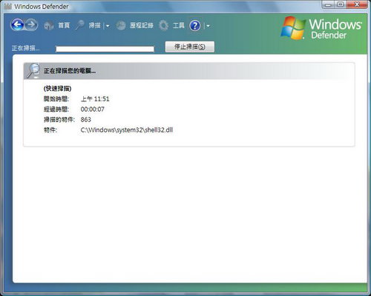Start a scan via 掃描 label

(95, 25)
